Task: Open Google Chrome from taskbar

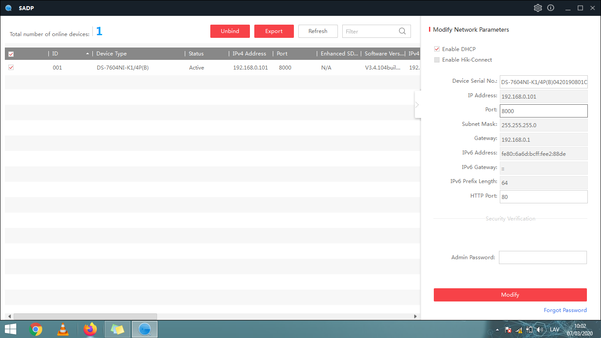Action: [x=36, y=329]
